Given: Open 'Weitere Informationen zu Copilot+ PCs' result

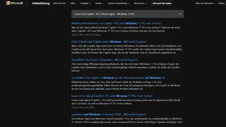Looking at the screenshot, I should click(117, 23).
